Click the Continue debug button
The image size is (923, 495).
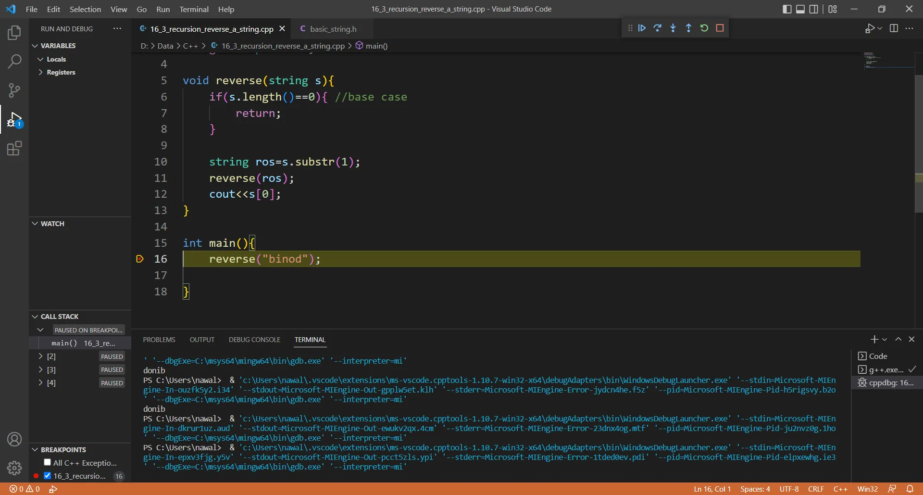(x=642, y=28)
